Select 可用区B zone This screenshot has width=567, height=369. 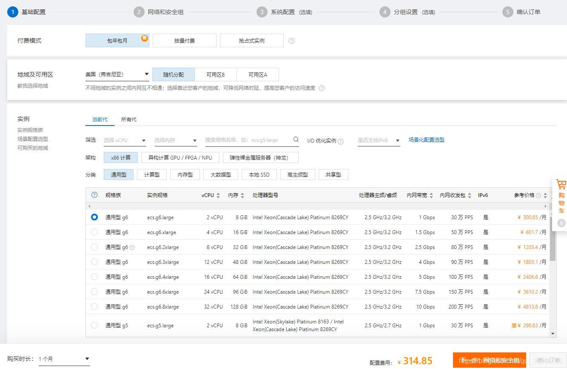[x=216, y=74]
